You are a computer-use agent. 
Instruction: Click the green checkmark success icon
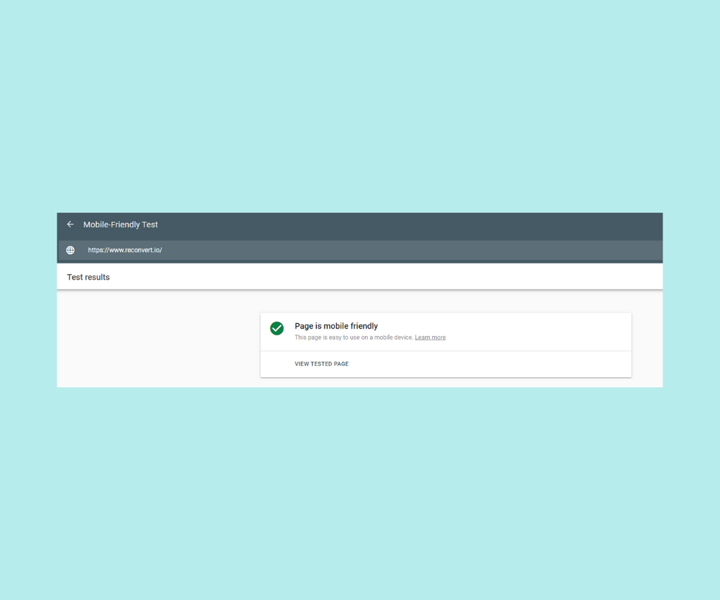pos(277,328)
